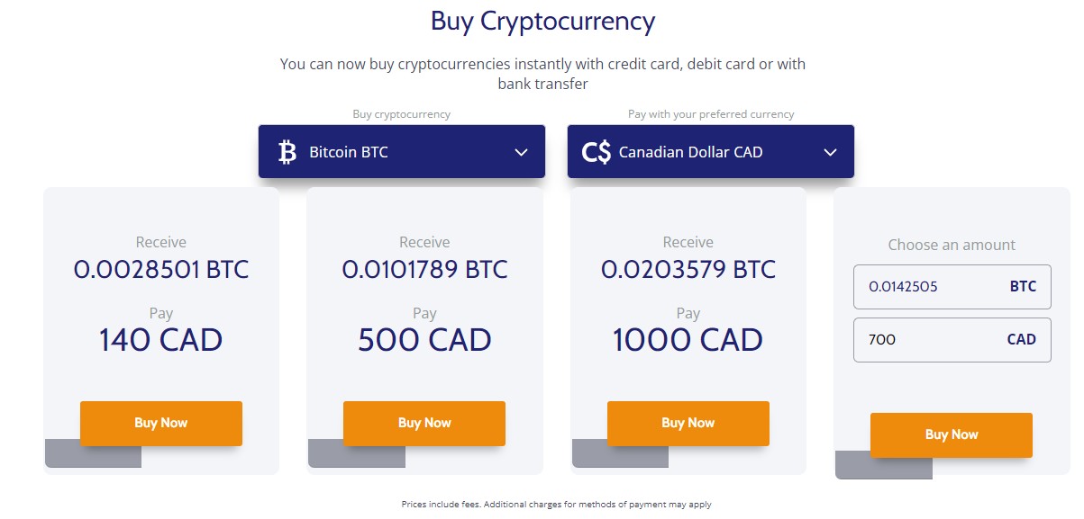The width and height of the screenshot is (1084, 519).
Task: Click the 0.0101789 BTC receive amount
Action: click(x=424, y=269)
